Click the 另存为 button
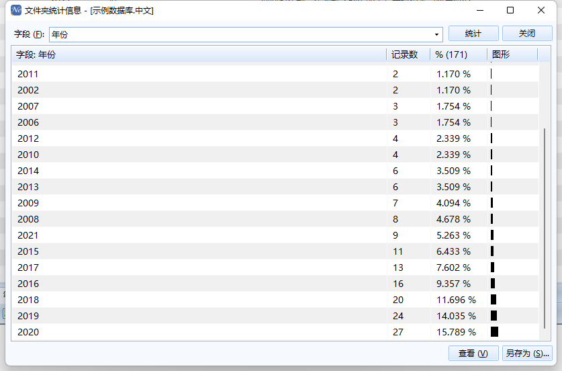562x371 pixels. tap(527, 354)
